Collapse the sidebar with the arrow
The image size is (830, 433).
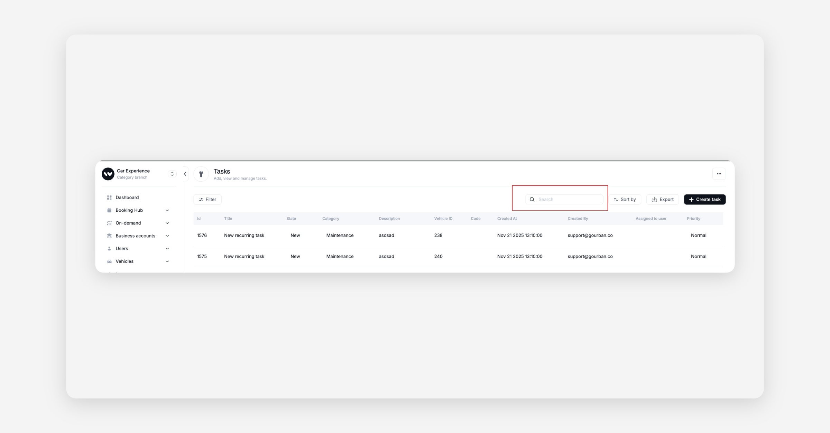click(185, 174)
